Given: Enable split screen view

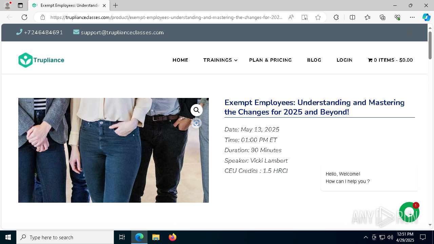Looking at the screenshot, I should coord(352,17).
